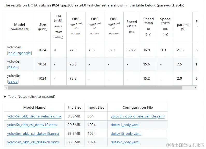Select the 1024 size cell in yolov5m row
This screenshot has height=149, width=206.
(42, 50)
